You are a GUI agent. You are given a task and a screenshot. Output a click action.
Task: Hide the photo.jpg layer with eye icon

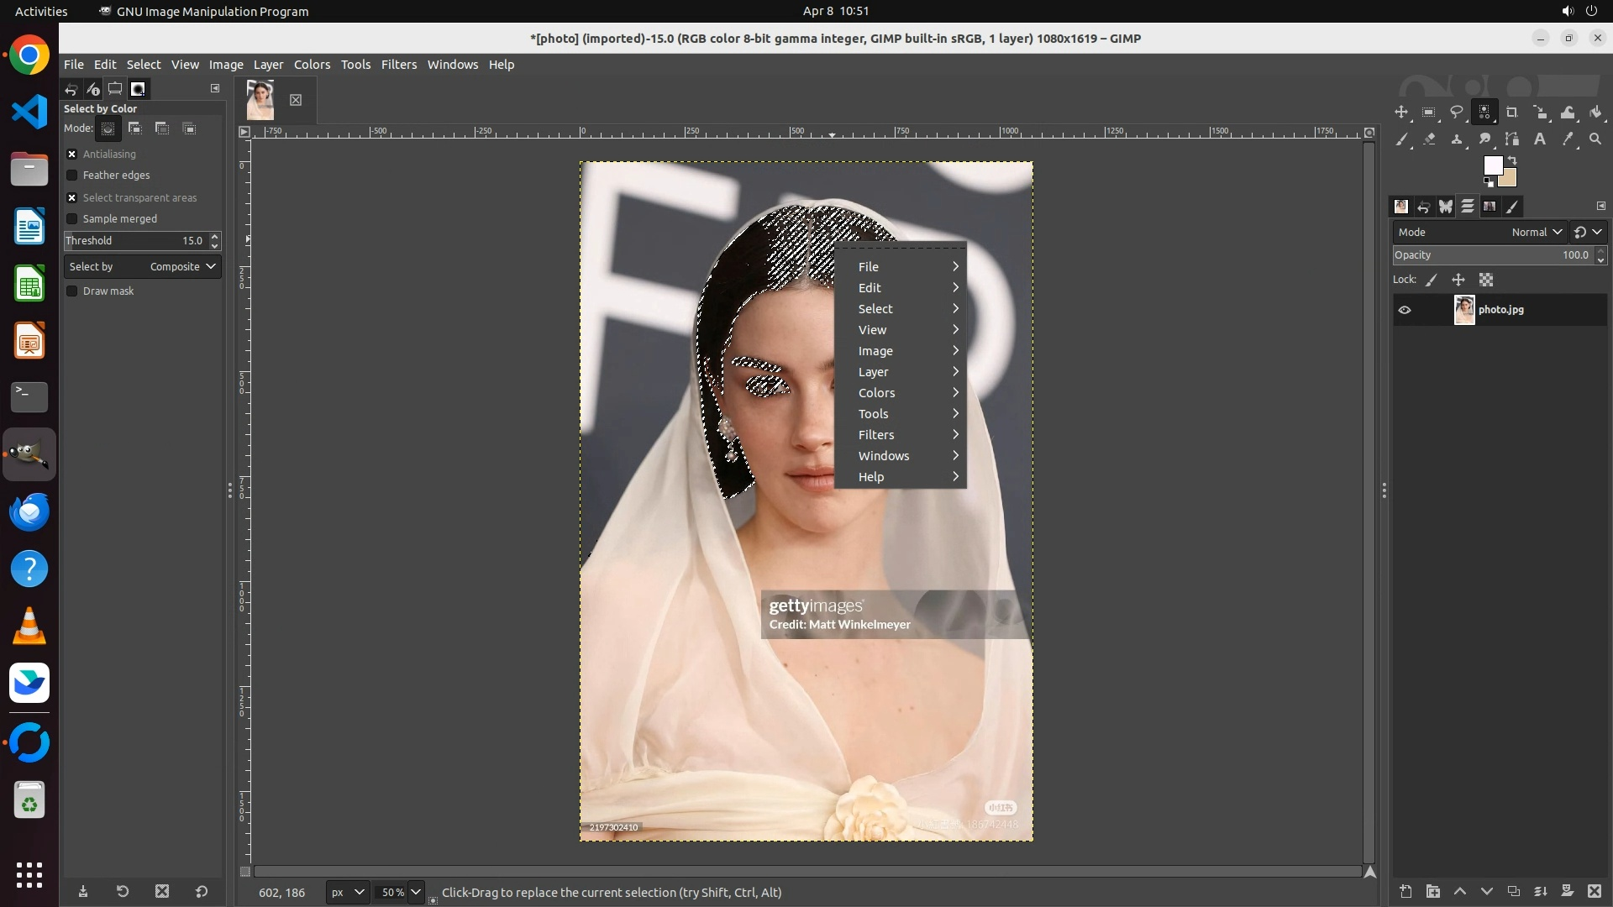(x=1405, y=310)
